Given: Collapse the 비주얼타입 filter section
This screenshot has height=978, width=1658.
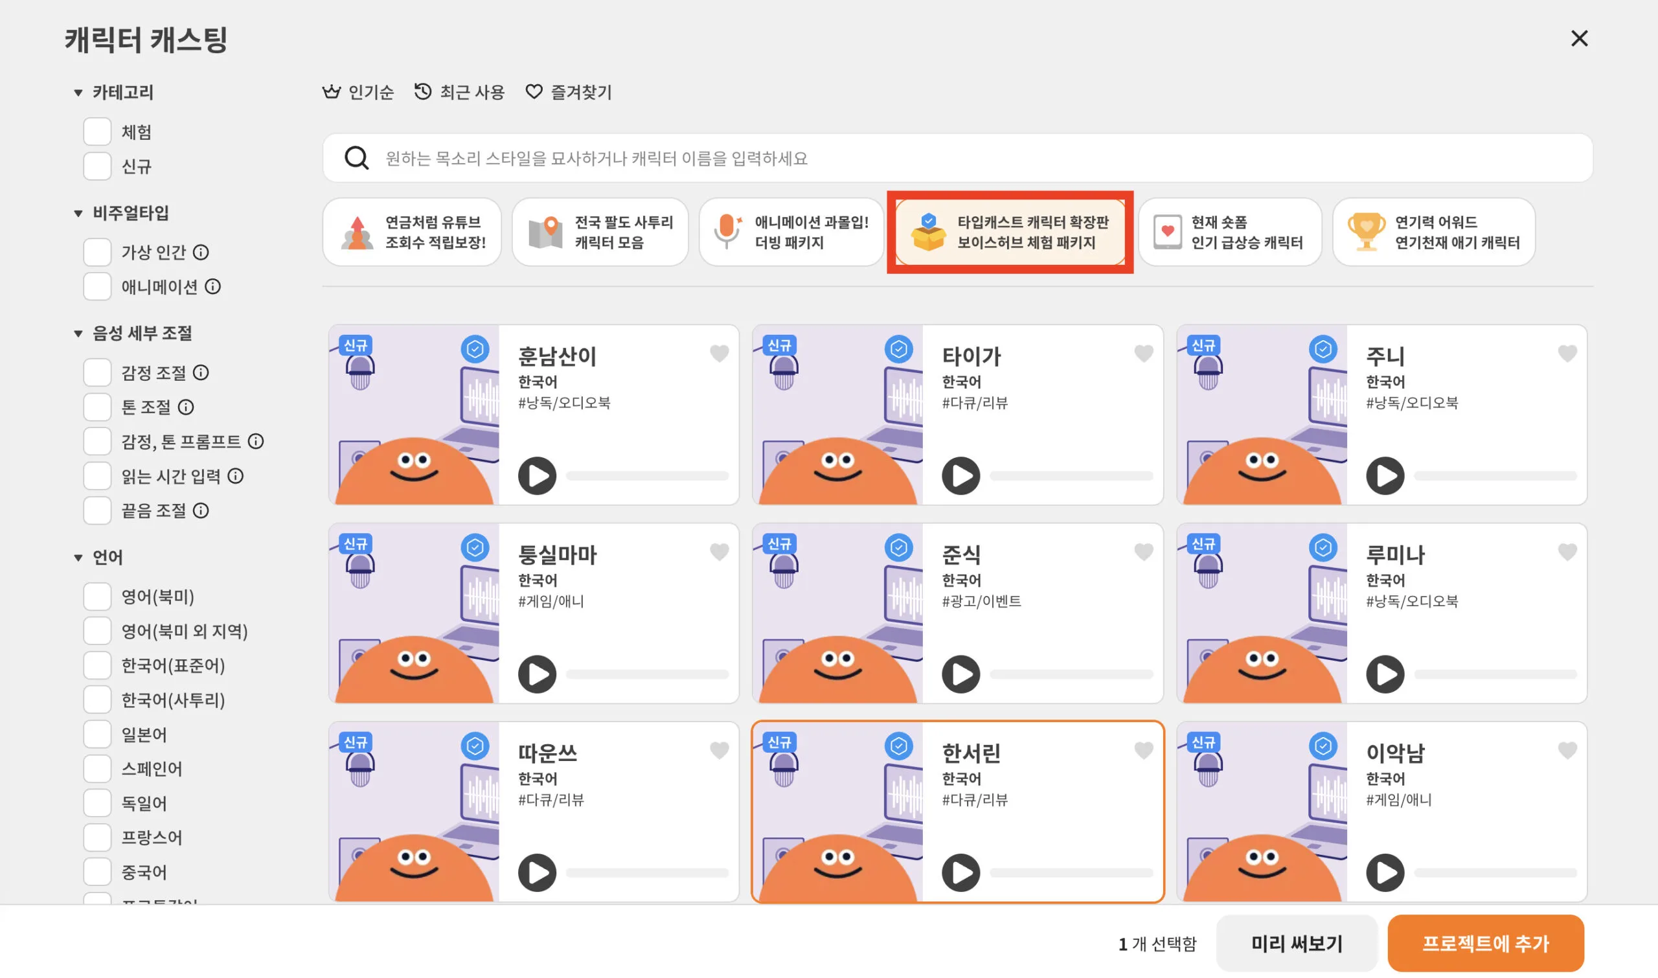Looking at the screenshot, I should (x=78, y=214).
